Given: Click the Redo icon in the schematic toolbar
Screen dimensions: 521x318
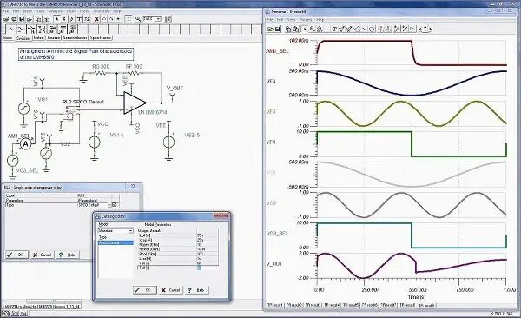Looking at the screenshot, I should tap(111, 19).
